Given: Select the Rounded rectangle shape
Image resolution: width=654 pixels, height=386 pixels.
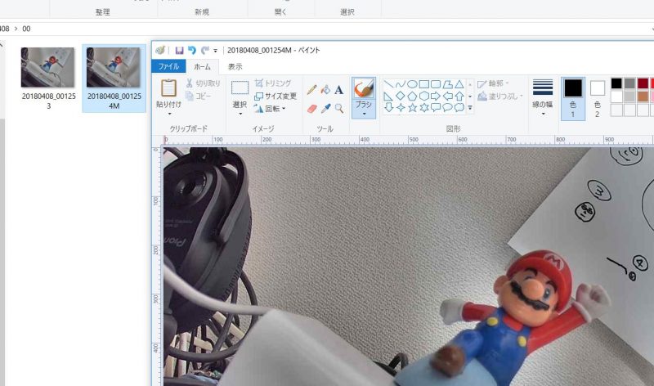Looking at the screenshot, I should (436, 84).
